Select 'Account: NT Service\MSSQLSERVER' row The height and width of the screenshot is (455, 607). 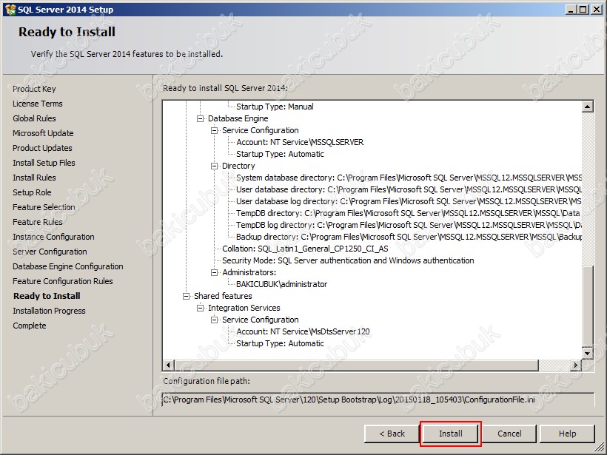(300, 142)
